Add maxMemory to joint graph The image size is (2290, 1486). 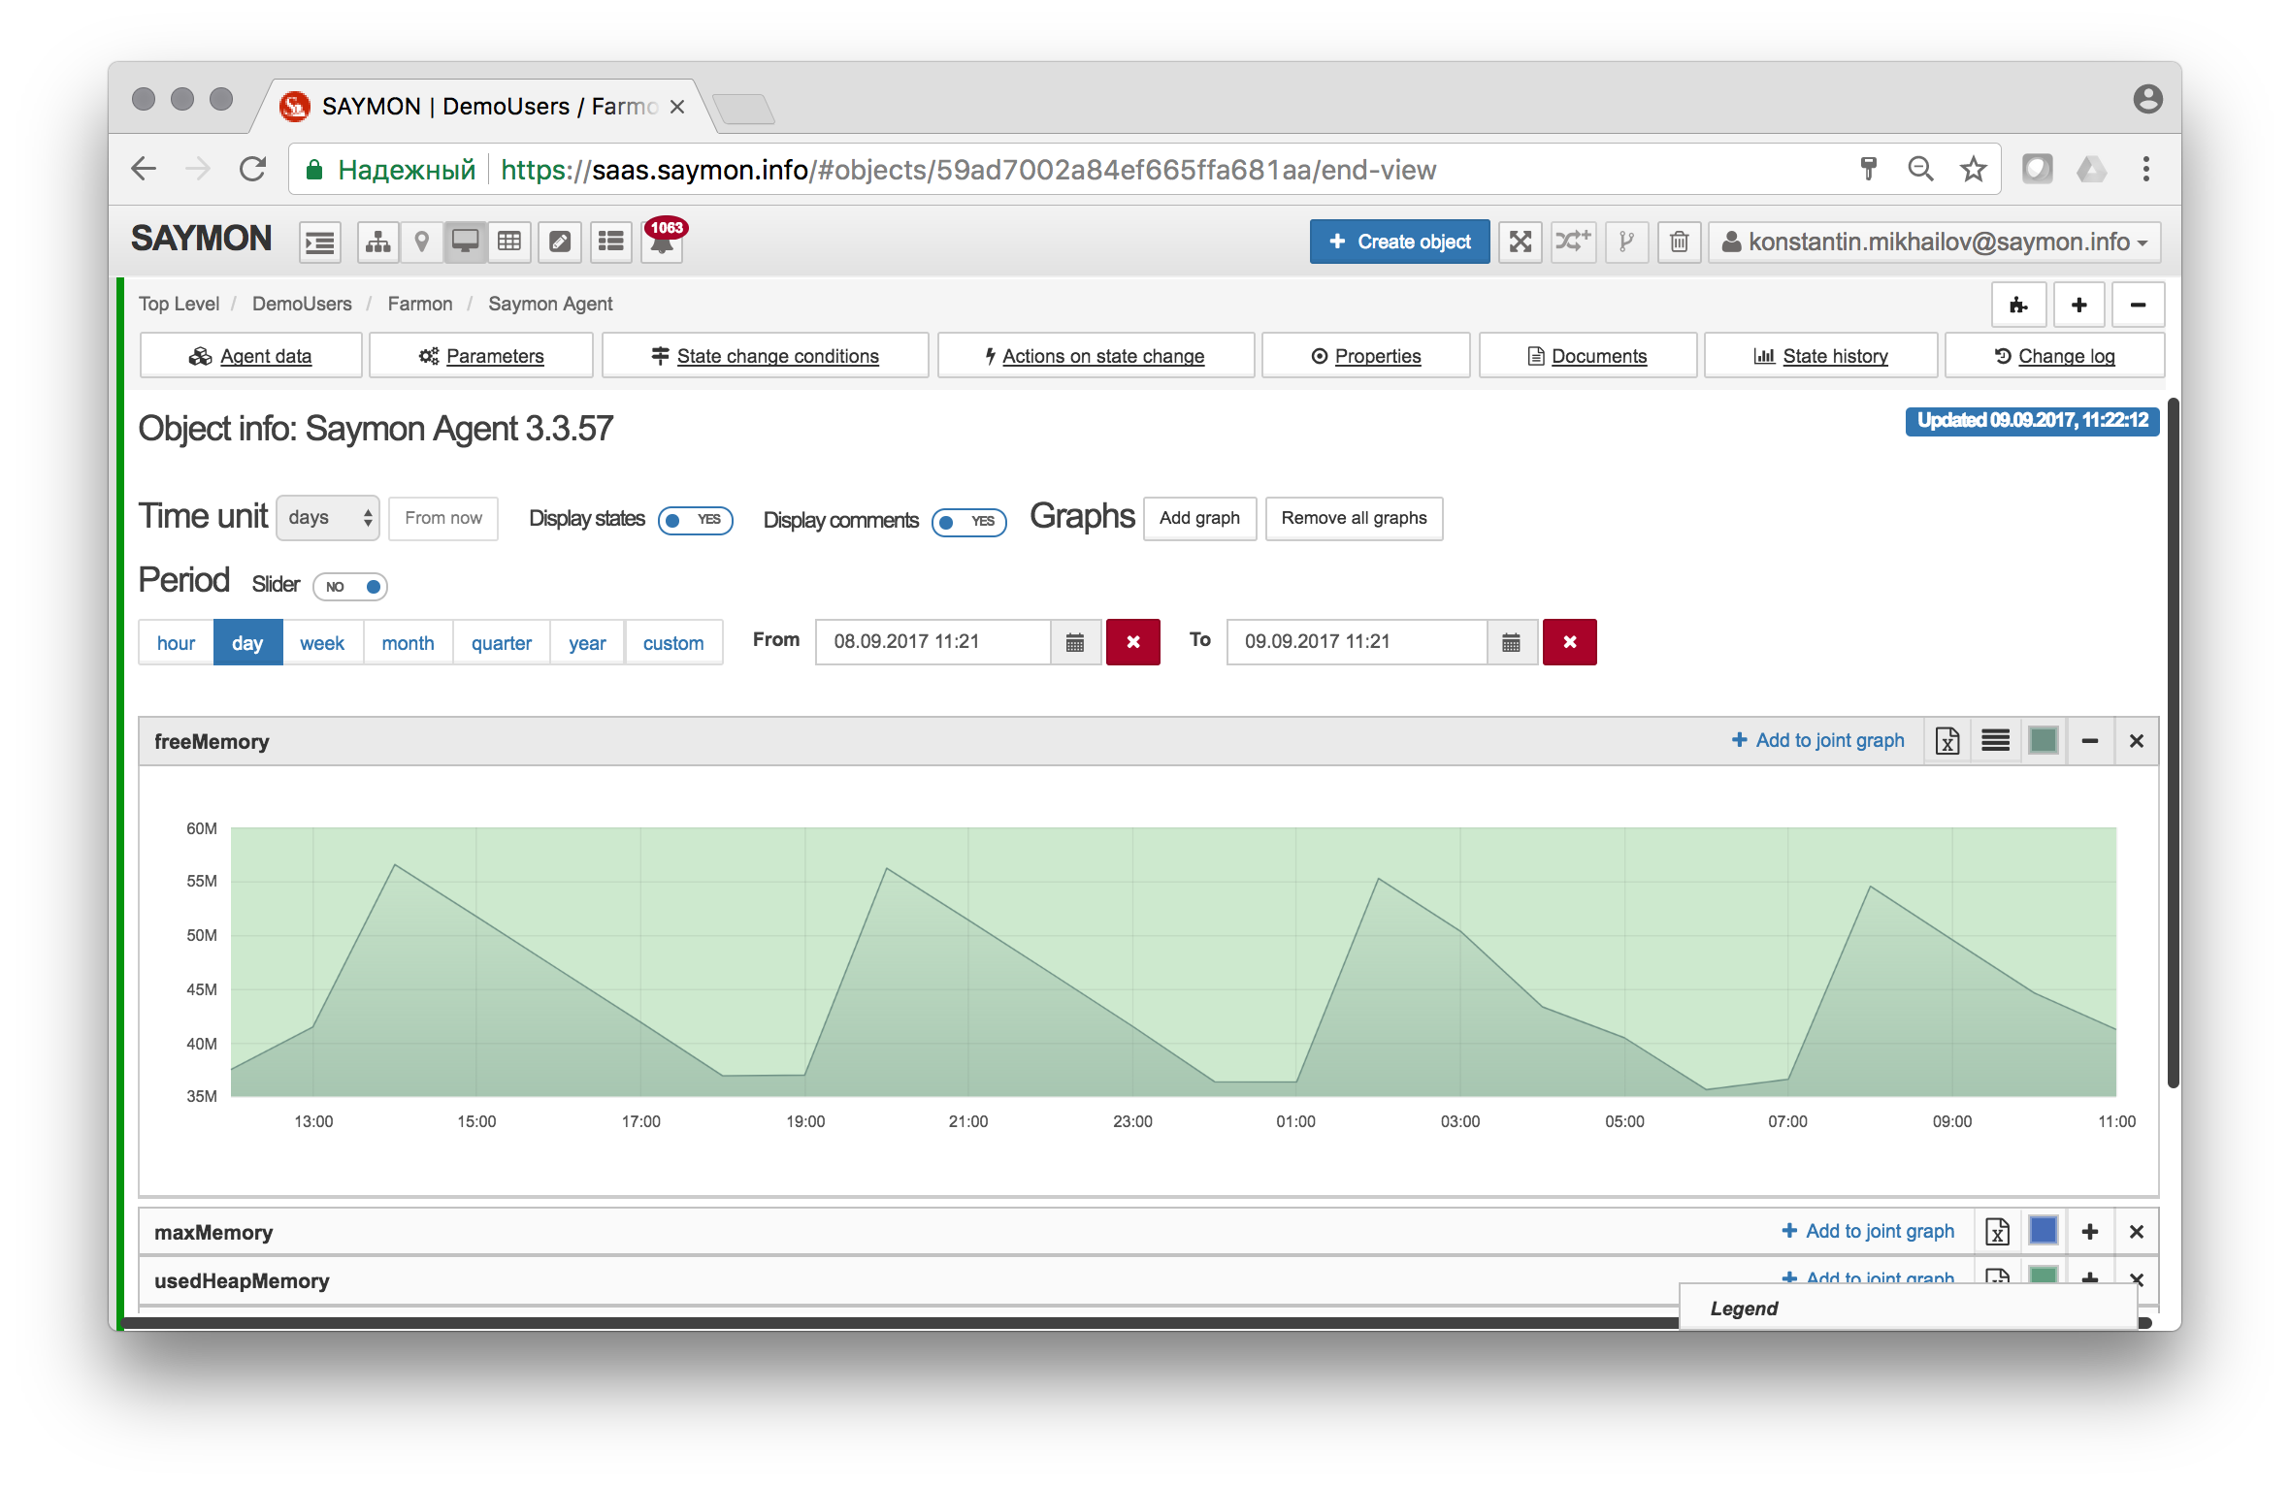1868,1232
